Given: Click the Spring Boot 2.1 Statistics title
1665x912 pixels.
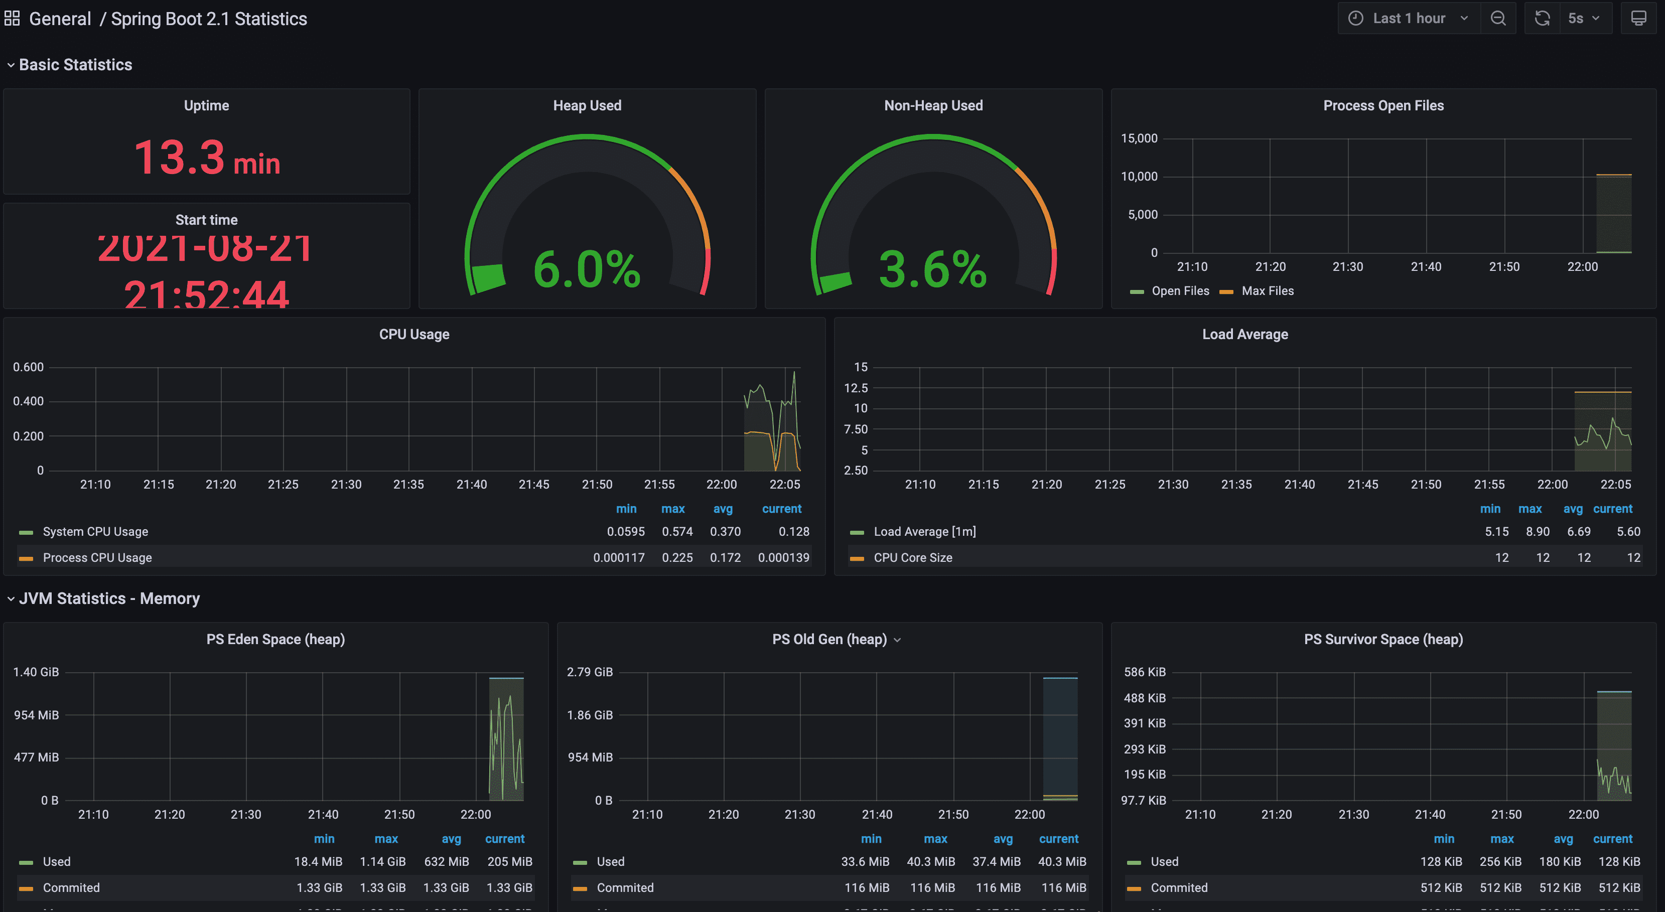Looking at the screenshot, I should pyautogui.click(x=209, y=19).
